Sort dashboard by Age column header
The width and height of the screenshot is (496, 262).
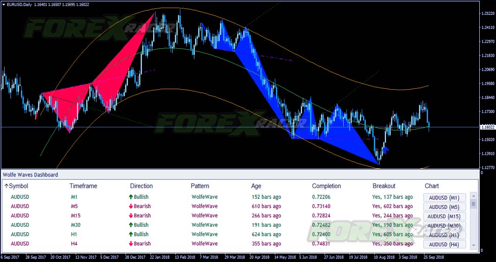click(x=256, y=186)
